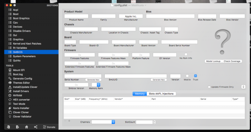Click the Board-ID input field
Screen dimensions: 251x132
94,42
